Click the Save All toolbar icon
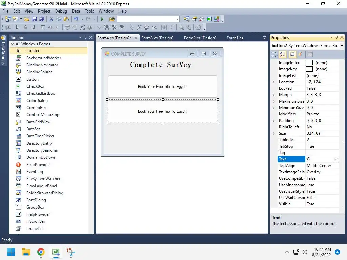This screenshot has width=347, height=260. point(42,19)
